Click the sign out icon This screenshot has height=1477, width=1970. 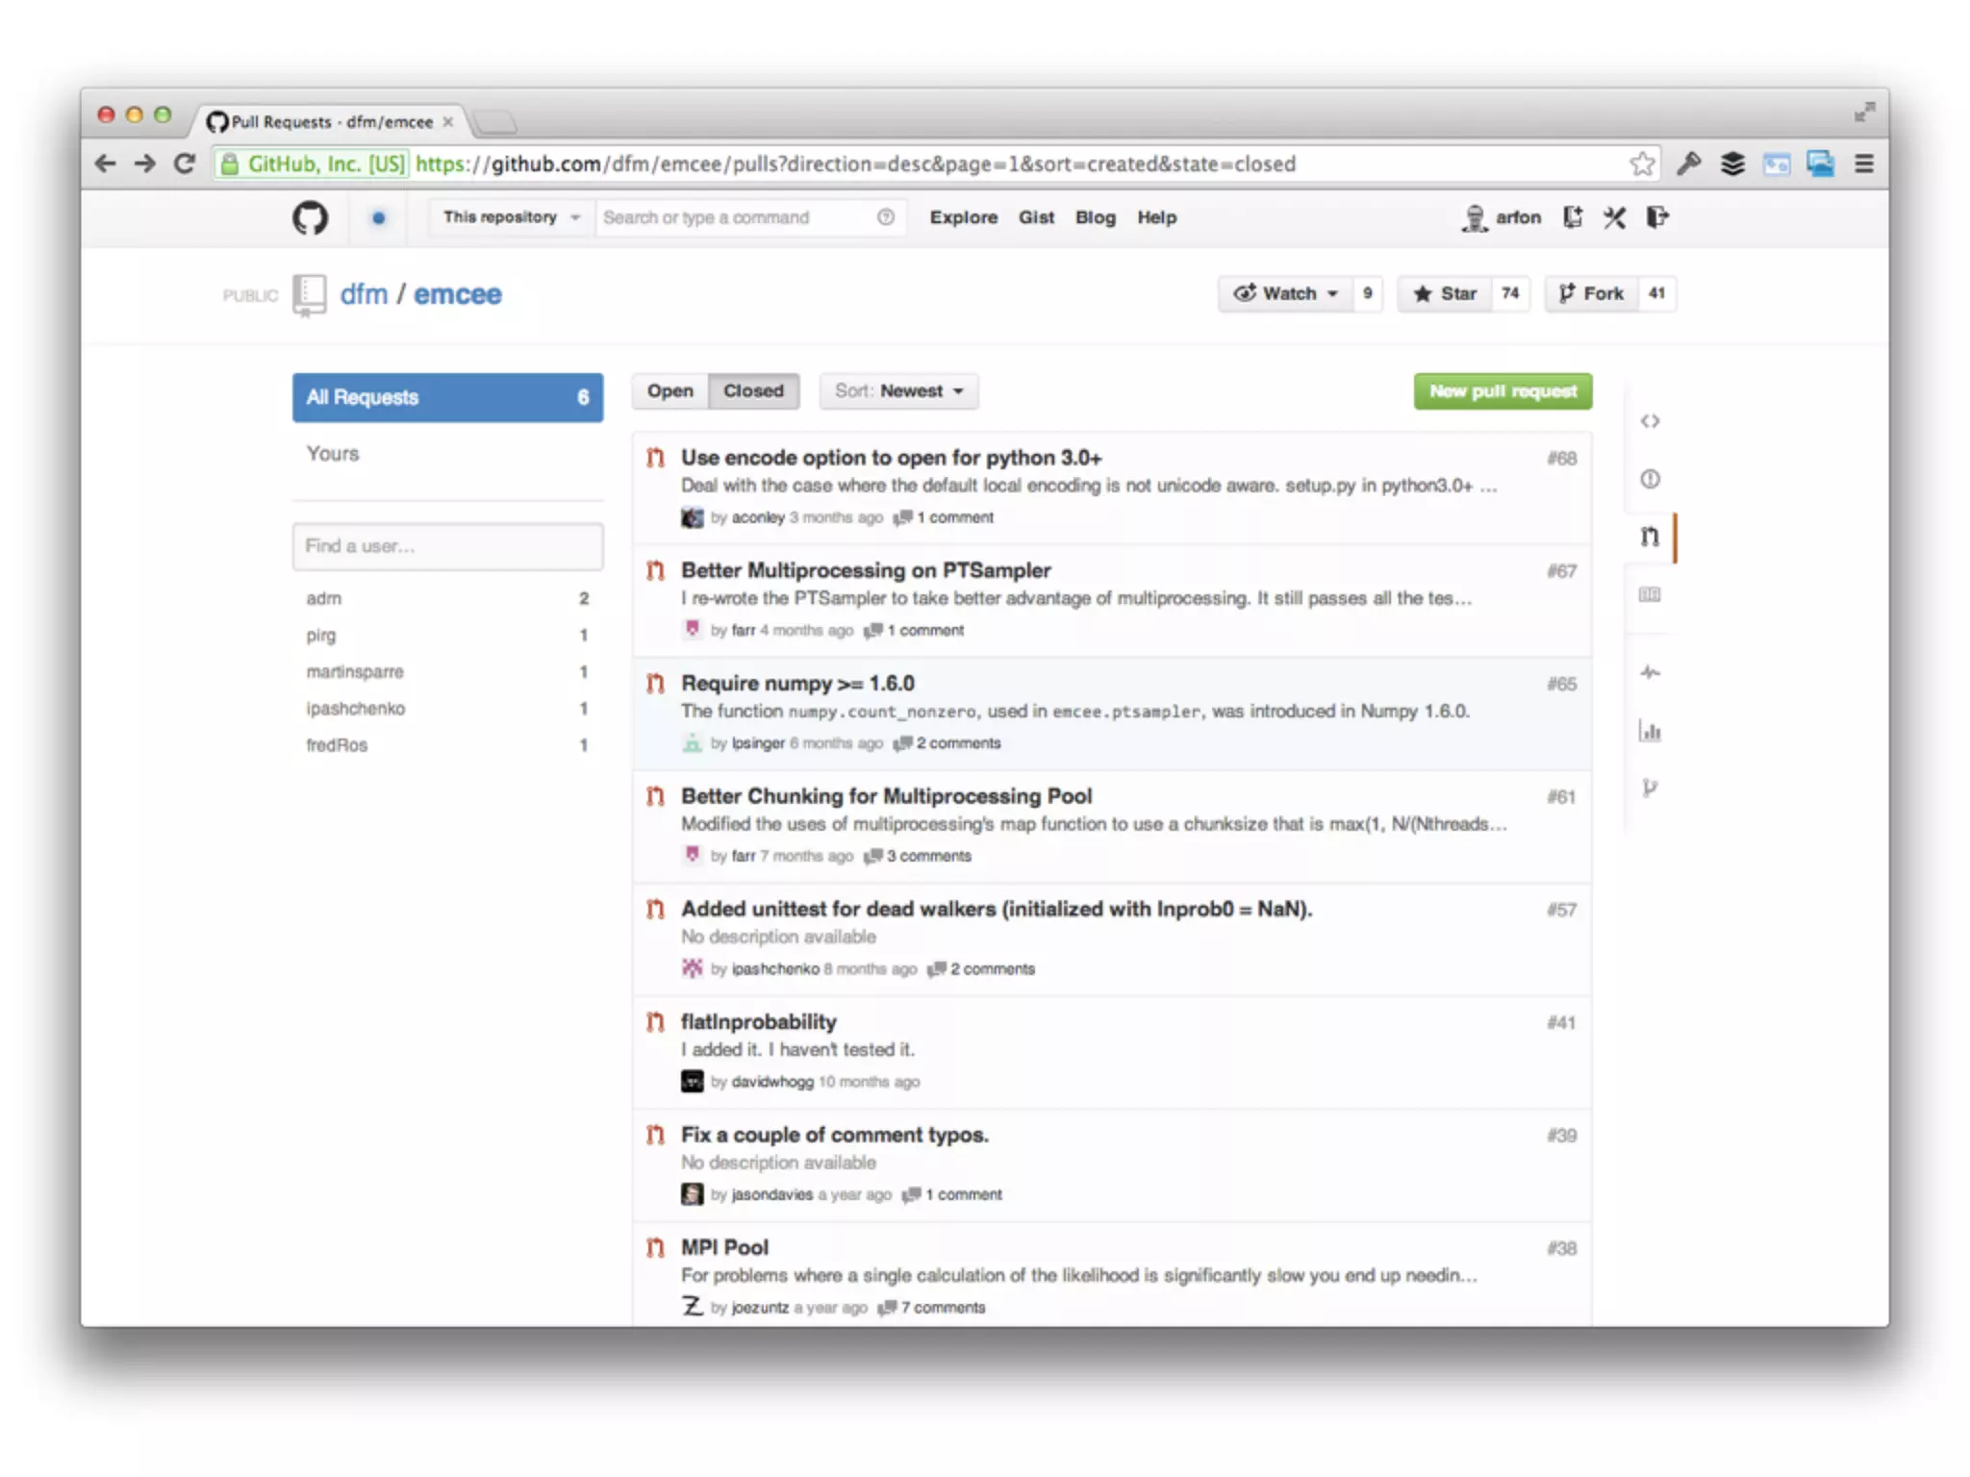click(1656, 218)
